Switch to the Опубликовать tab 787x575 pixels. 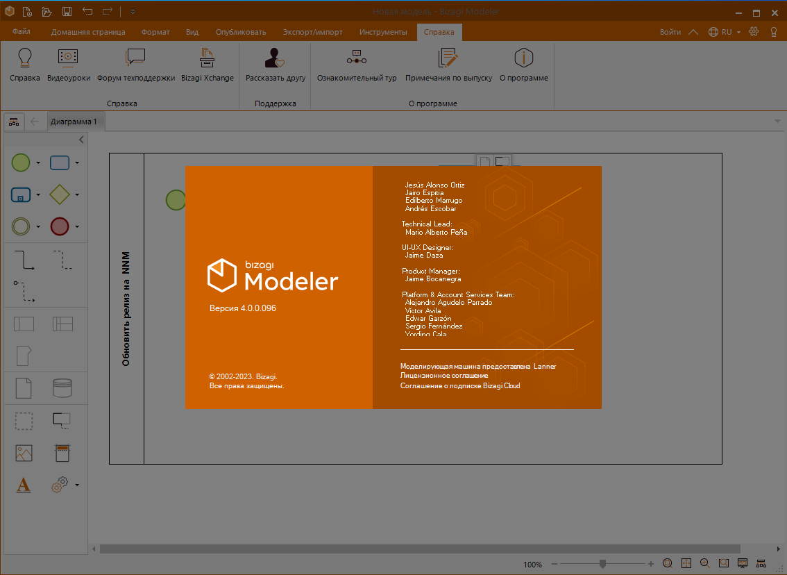[241, 32]
